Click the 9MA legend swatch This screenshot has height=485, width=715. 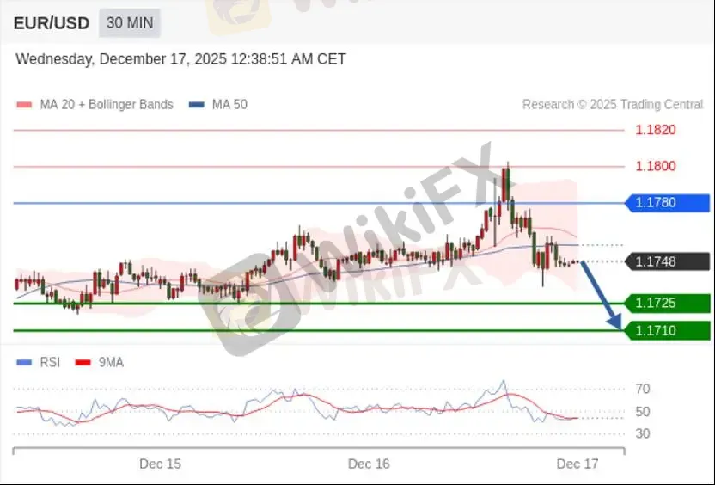(x=83, y=363)
